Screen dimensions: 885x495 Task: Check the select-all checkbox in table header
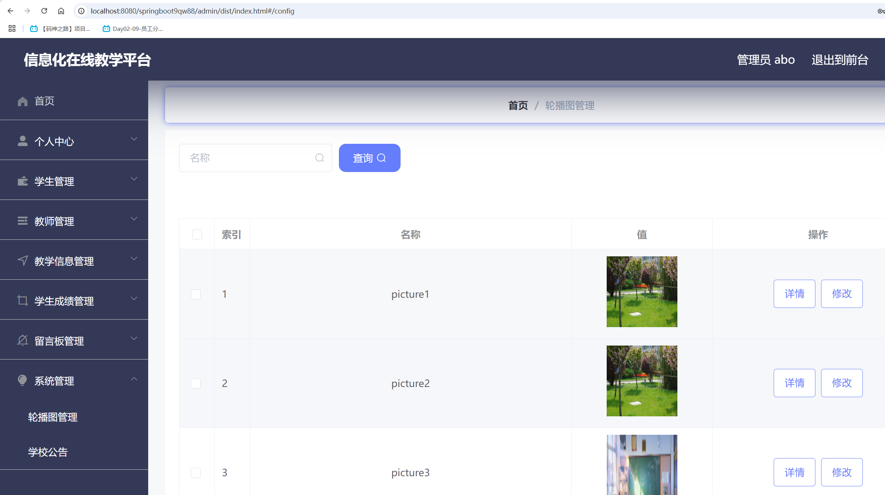197,234
